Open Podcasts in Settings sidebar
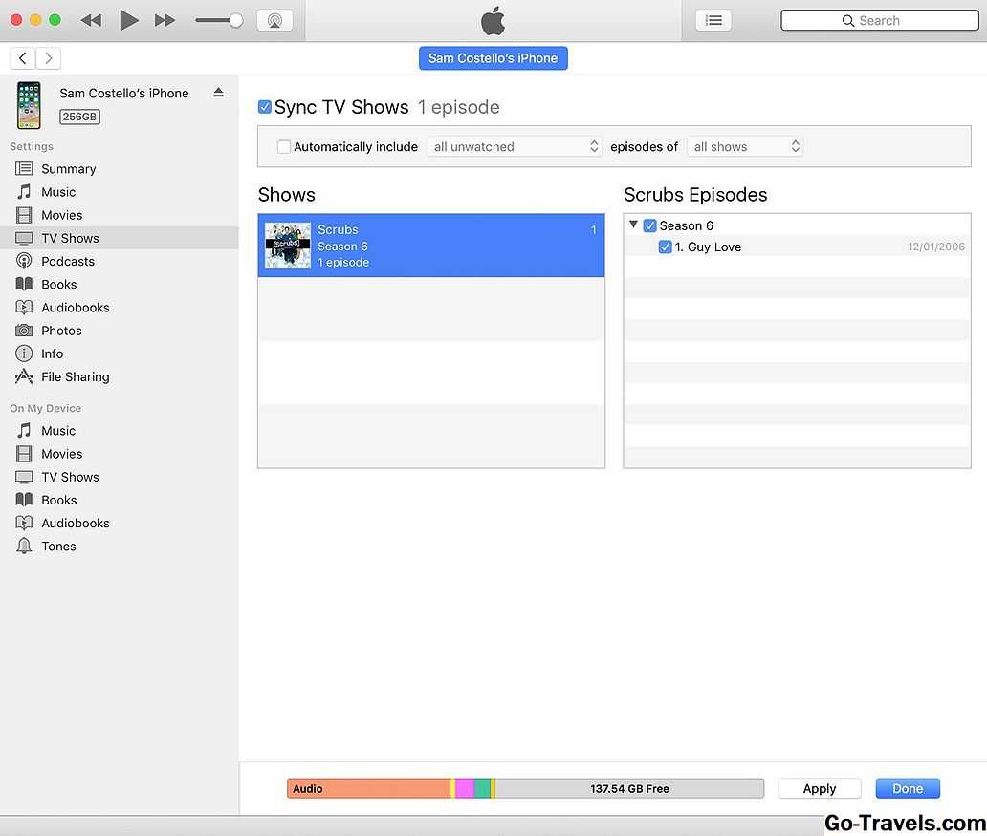 coord(67,262)
